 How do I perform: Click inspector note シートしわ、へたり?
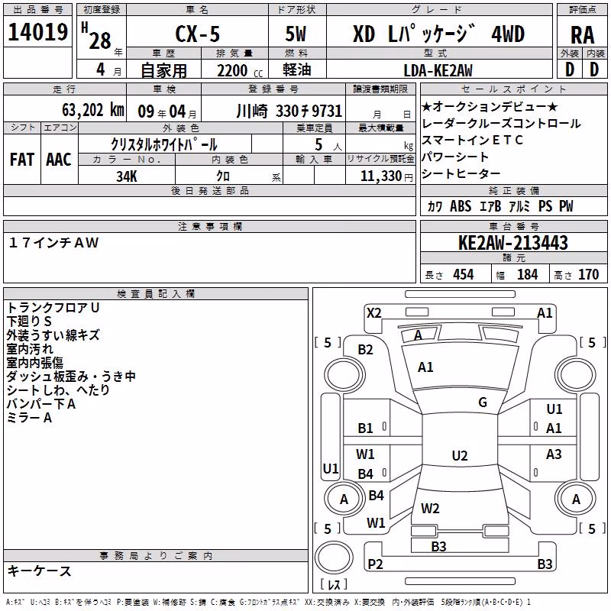pyautogui.click(x=59, y=390)
